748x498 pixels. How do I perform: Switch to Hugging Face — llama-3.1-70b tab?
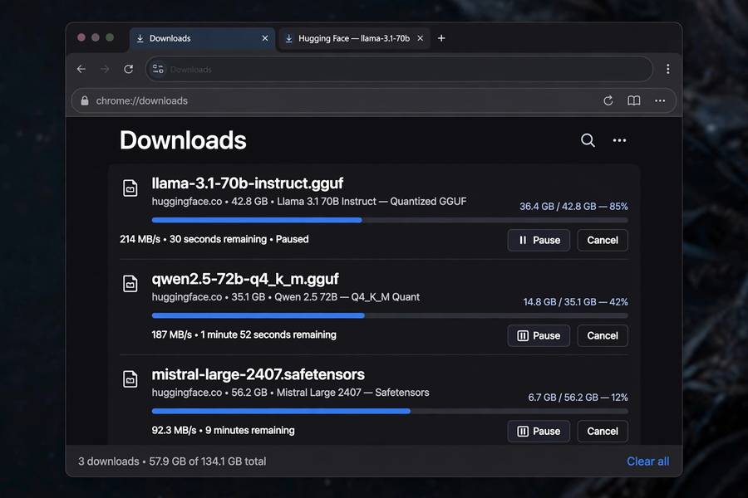coord(354,39)
